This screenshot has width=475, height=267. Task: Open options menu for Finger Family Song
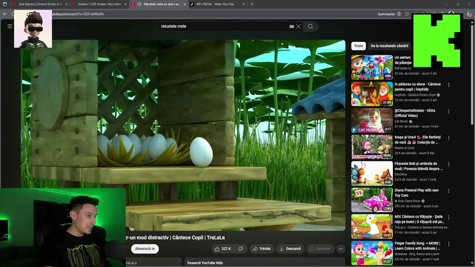coord(449,244)
